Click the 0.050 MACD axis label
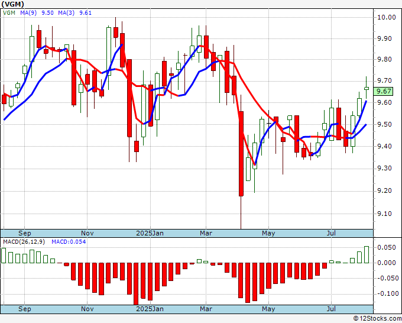This screenshot has height=323, width=402. click(387, 247)
